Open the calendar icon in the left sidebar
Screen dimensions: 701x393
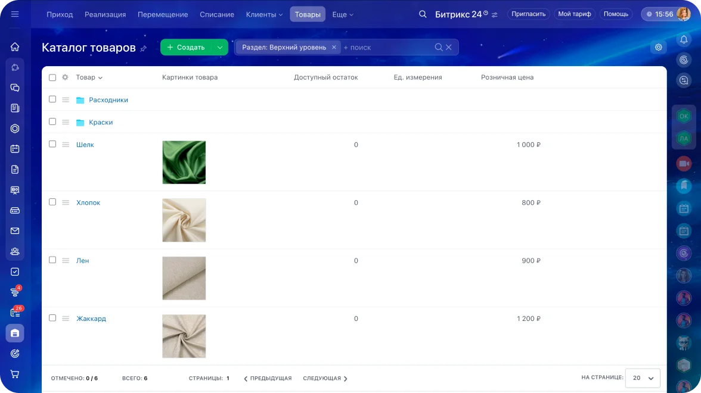pos(14,148)
